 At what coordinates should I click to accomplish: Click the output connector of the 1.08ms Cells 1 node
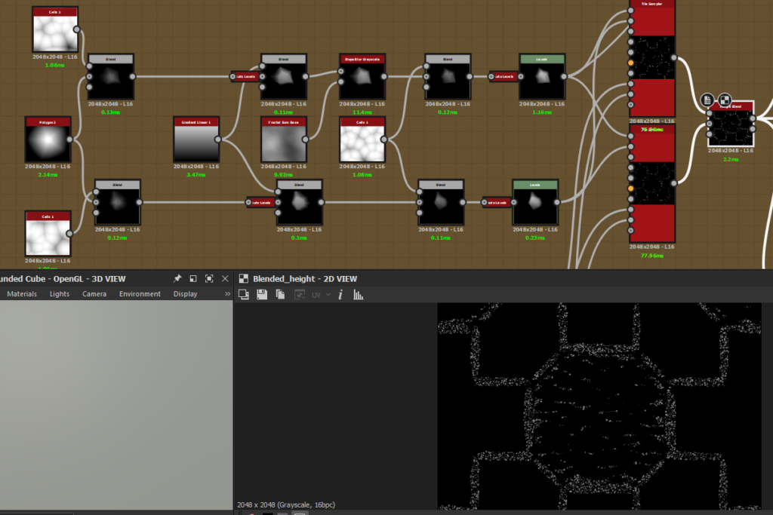tap(384, 139)
